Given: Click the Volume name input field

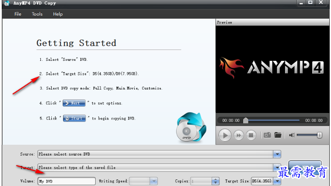Looking at the screenshot, I should pos(67,181).
